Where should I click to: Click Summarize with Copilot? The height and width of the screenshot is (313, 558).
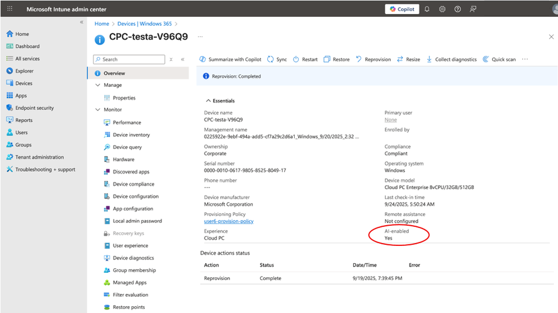click(230, 59)
